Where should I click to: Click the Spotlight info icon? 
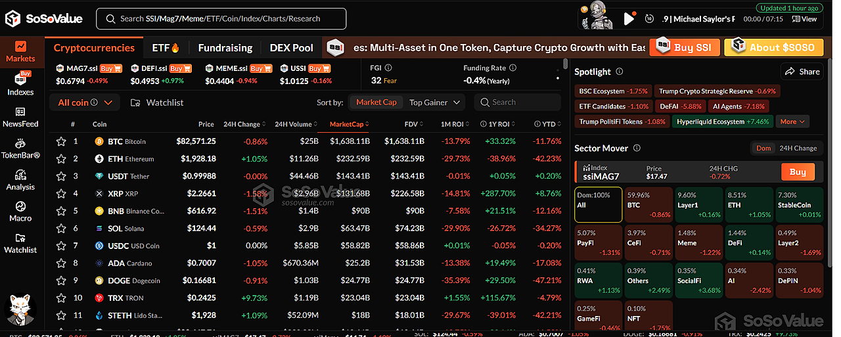pos(619,72)
